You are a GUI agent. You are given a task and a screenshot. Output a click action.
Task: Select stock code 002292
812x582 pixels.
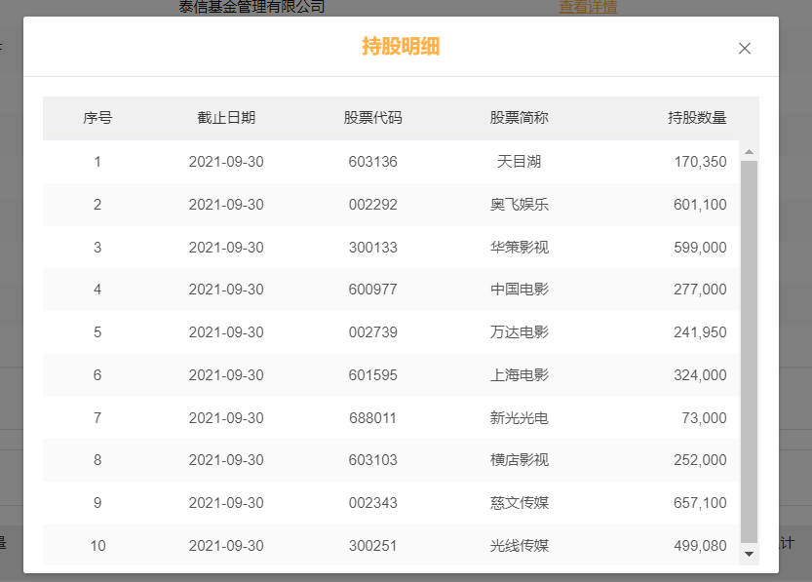click(372, 205)
